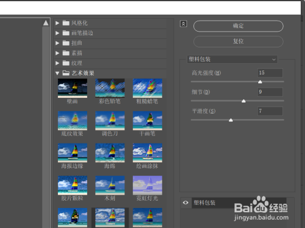Screen dimensions: 305x228
Task: Select the 绘画涂抹 filter thumbnail
Action: 148,153
